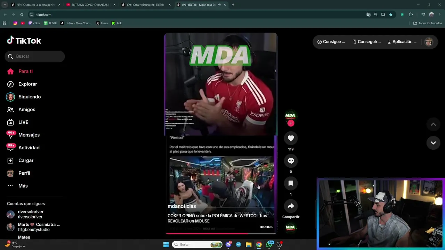
Task: Click the zoom magnifier in address bar
Action: 376,15
